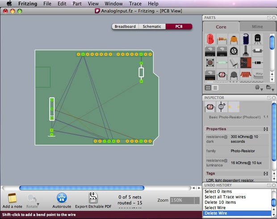
Task: Select the white fuse-like part beside potentiometer
Action: (x=258, y=51)
